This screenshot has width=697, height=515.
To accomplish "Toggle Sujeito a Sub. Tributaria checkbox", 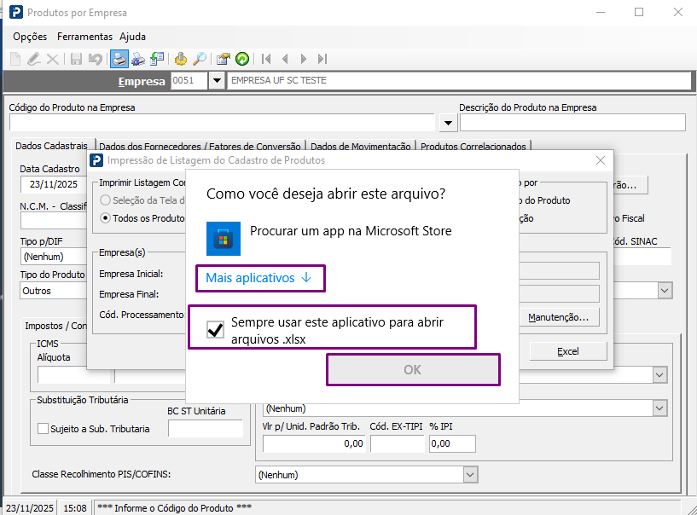I will [x=44, y=429].
